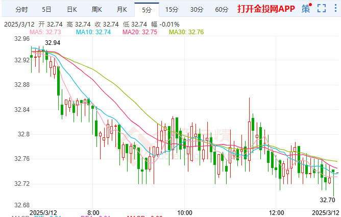Click the 8:00 time axis label
The image size is (341, 217).
click(x=93, y=212)
